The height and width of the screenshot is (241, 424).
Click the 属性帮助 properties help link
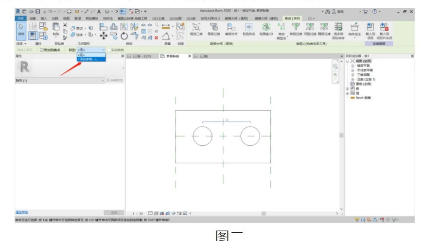click(21, 212)
